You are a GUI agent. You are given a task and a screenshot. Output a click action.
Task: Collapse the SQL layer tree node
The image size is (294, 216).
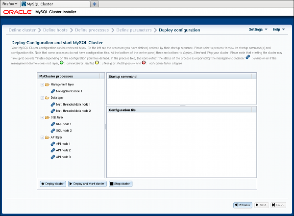coord(42,118)
